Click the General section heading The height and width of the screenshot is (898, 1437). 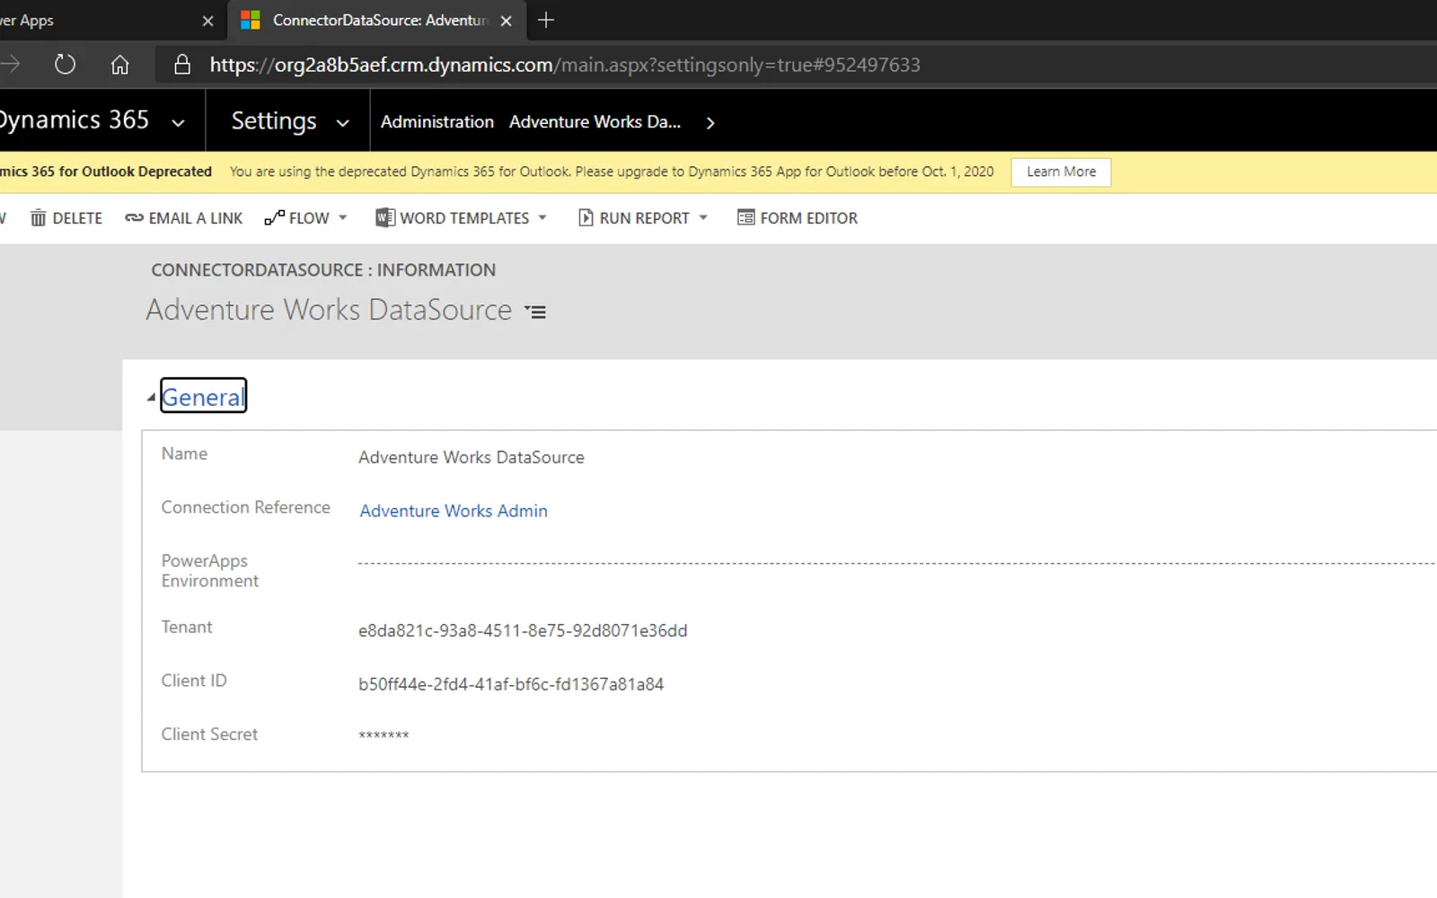[x=203, y=397]
